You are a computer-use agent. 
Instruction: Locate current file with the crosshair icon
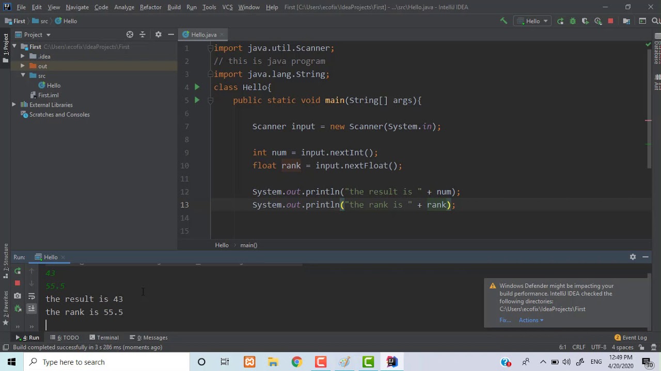click(x=130, y=35)
